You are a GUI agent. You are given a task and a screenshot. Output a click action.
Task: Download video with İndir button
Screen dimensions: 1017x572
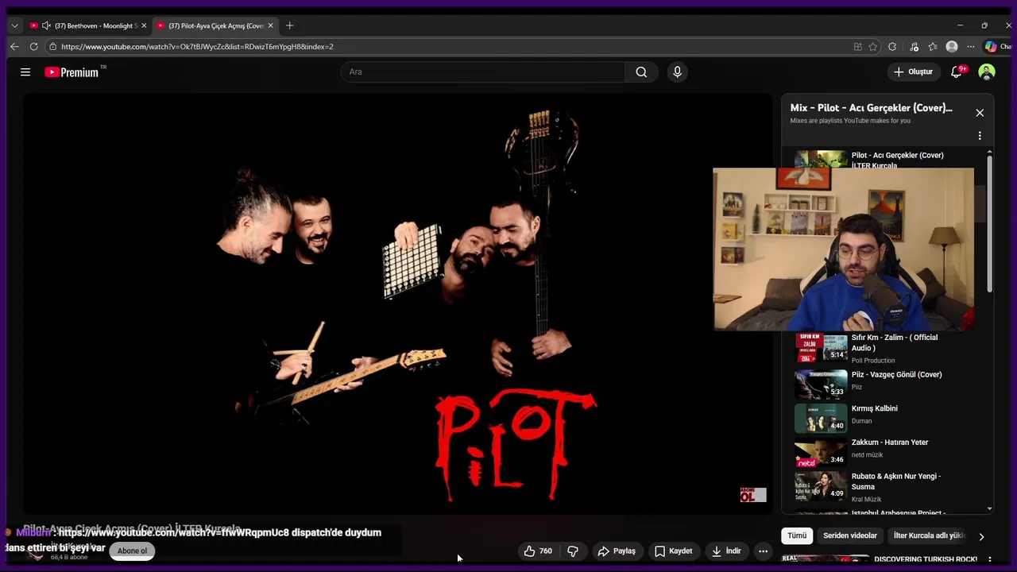click(726, 551)
